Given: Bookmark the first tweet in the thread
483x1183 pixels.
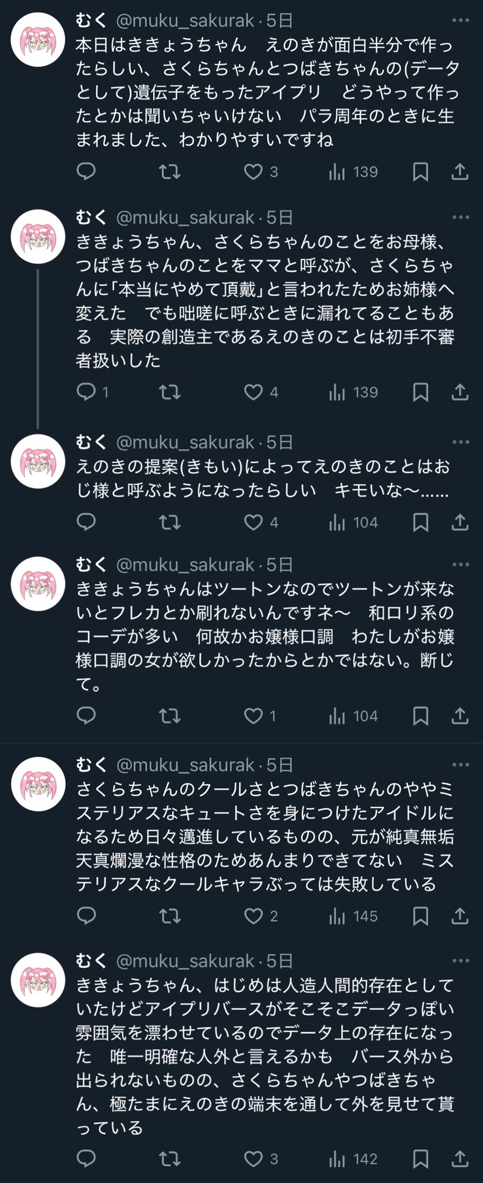Looking at the screenshot, I should tap(420, 172).
